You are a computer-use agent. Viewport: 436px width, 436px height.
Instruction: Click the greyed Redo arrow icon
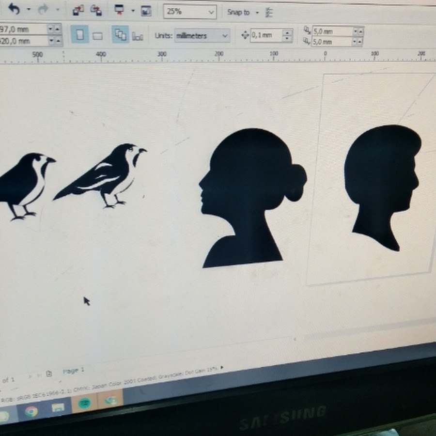[x=43, y=10]
